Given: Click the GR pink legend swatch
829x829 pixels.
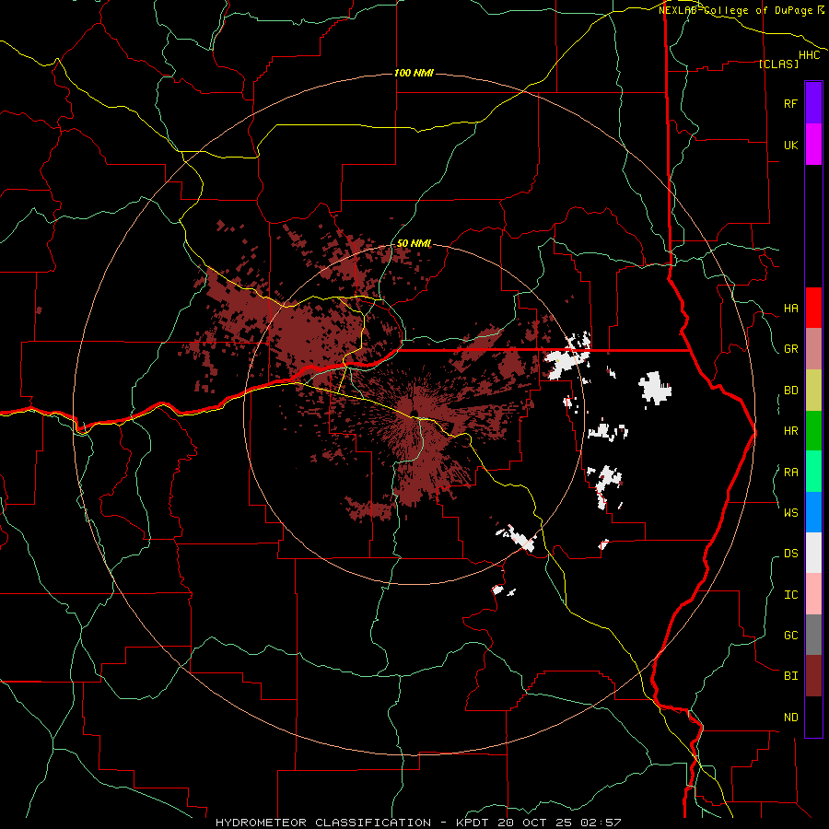Looking at the screenshot, I should pyautogui.click(x=813, y=349).
